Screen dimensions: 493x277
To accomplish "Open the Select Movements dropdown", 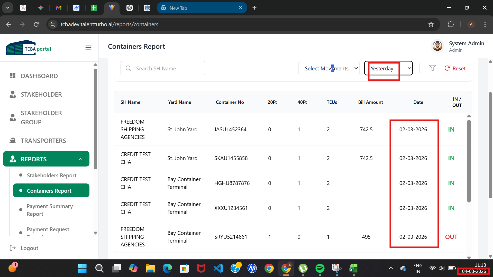I will click(x=329, y=68).
